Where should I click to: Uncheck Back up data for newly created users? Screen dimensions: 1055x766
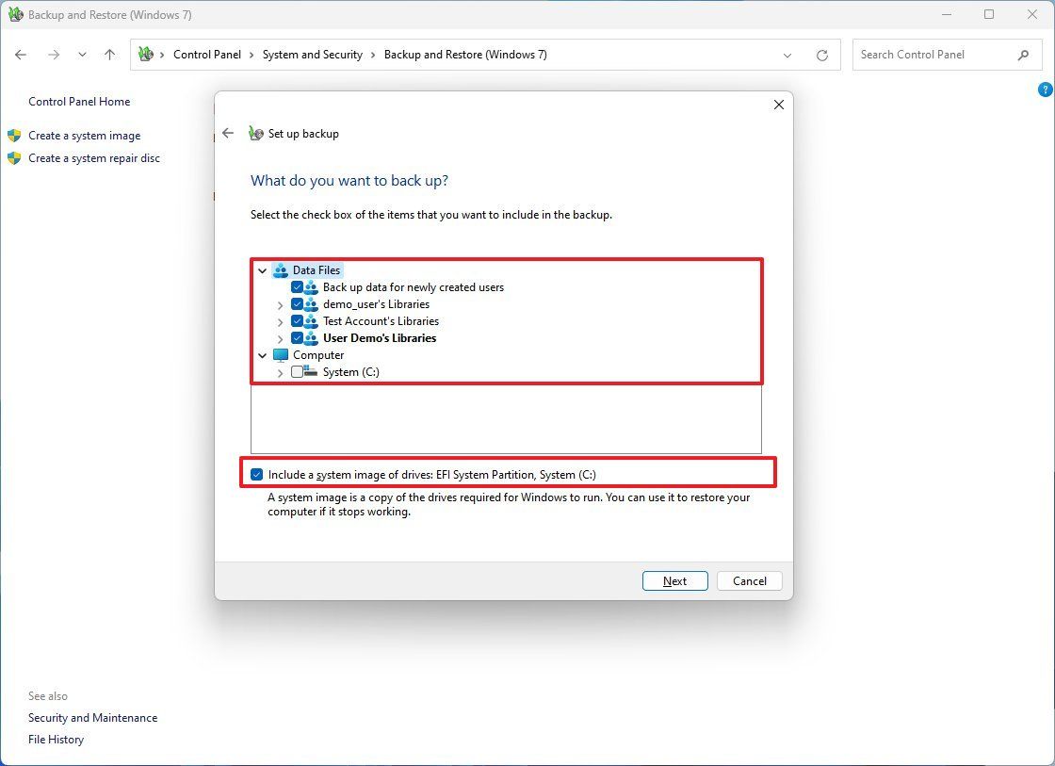(x=297, y=287)
